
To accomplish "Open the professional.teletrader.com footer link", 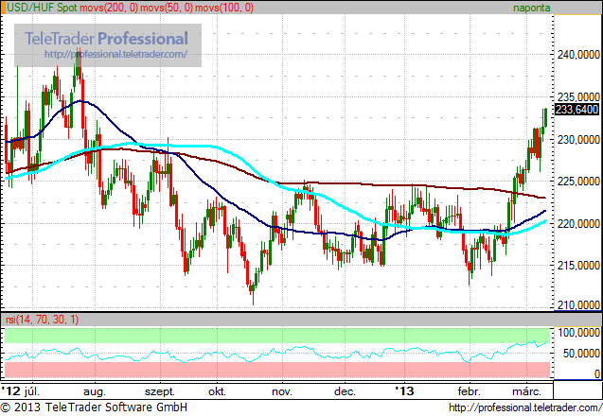I will tap(525, 407).
